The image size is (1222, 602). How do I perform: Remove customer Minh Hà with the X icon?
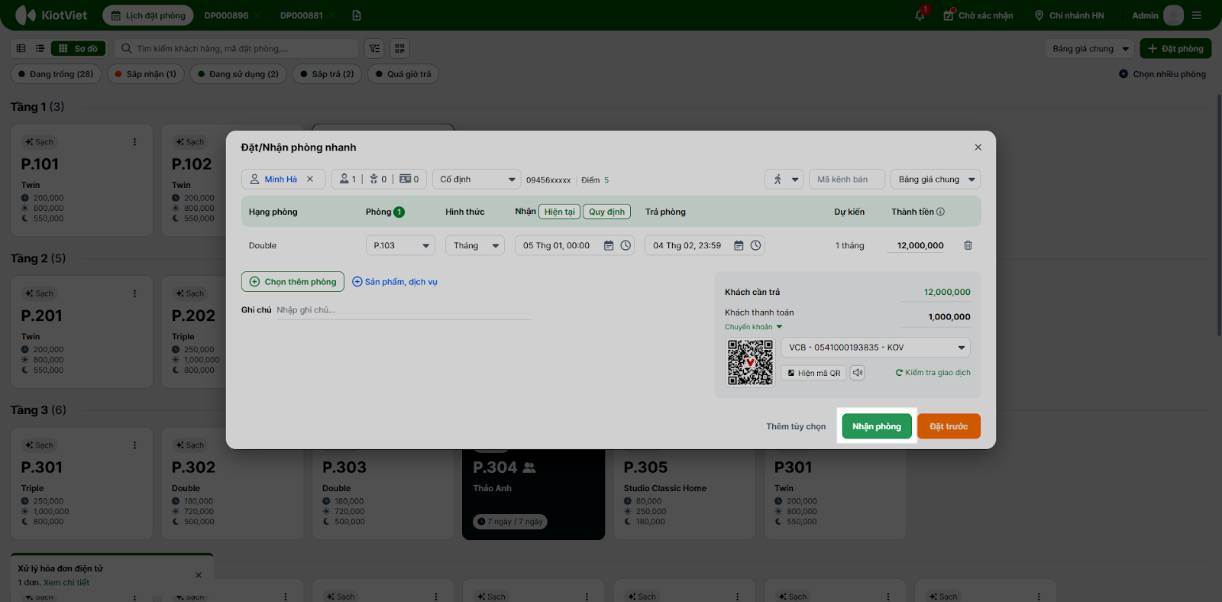point(310,180)
